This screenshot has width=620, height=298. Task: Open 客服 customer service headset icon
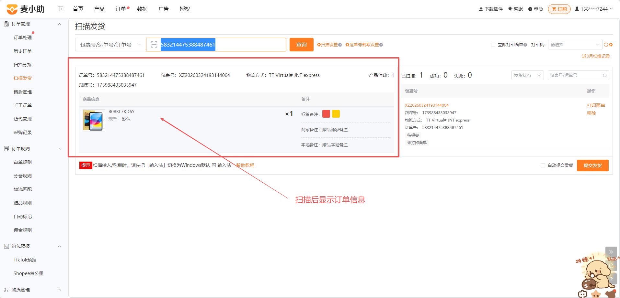(510, 9)
